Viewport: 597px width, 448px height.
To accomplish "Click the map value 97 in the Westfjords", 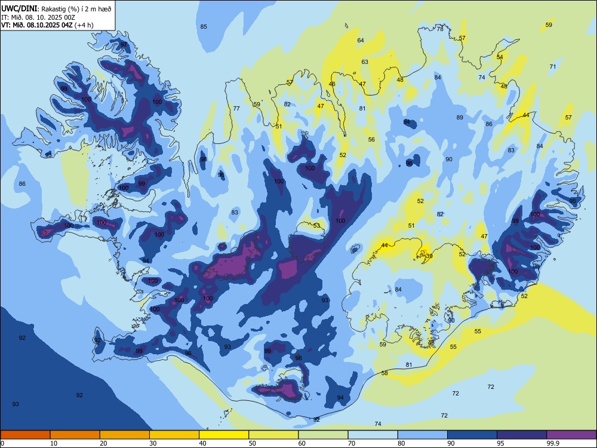I will click(x=124, y=45).
